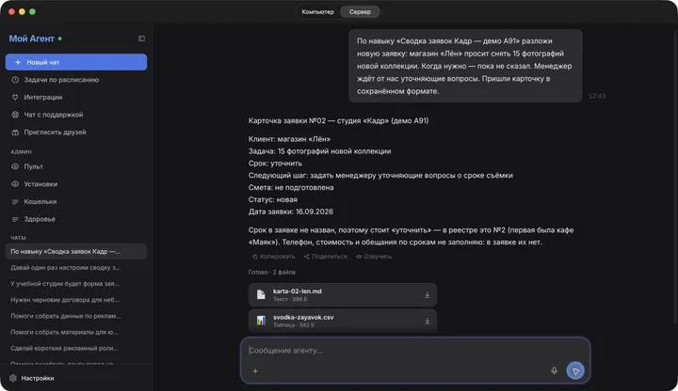Screen dimensions: 678x391
Task: Click Копировать under the reply
Action: 274,257
